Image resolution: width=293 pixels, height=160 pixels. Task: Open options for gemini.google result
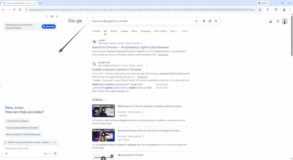click(x=142, y=43)
